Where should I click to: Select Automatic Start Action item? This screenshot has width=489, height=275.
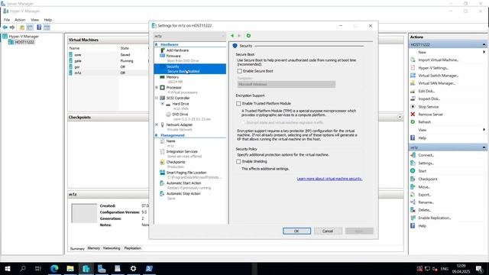(x=183, y=183)
